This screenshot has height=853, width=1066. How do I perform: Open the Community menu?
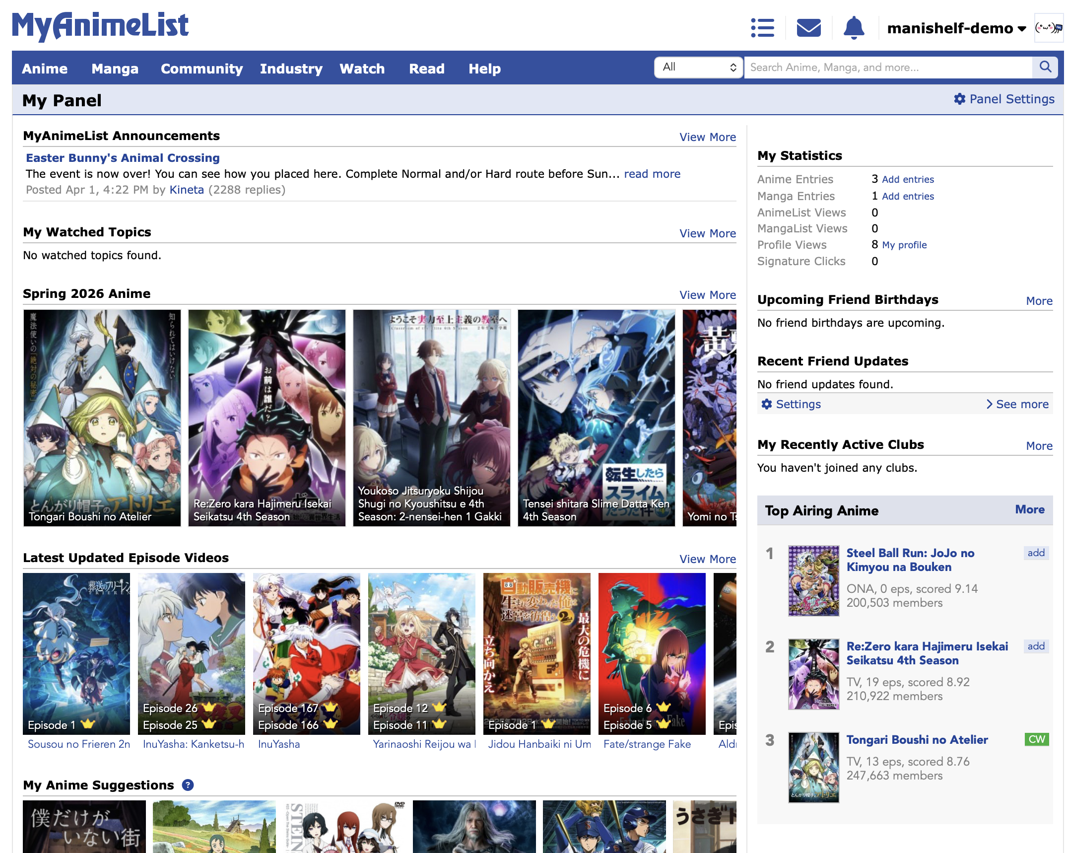(201, 69)
